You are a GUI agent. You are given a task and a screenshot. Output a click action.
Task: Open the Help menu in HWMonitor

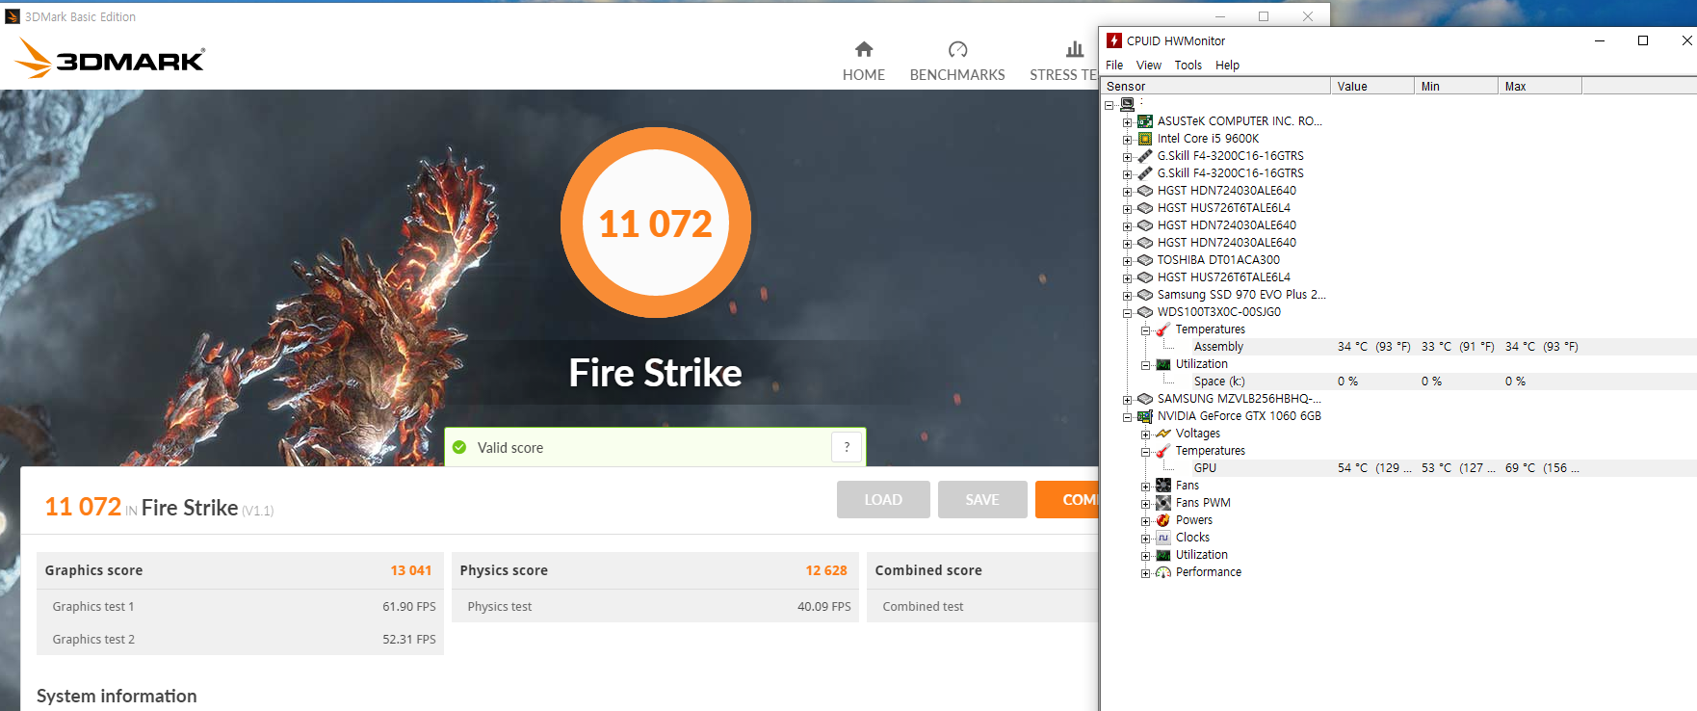coord(1227,66)
